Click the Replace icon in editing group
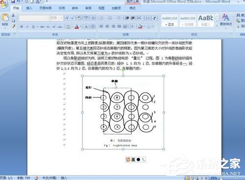This screenshot has width=245, height=180. [239, 21]
